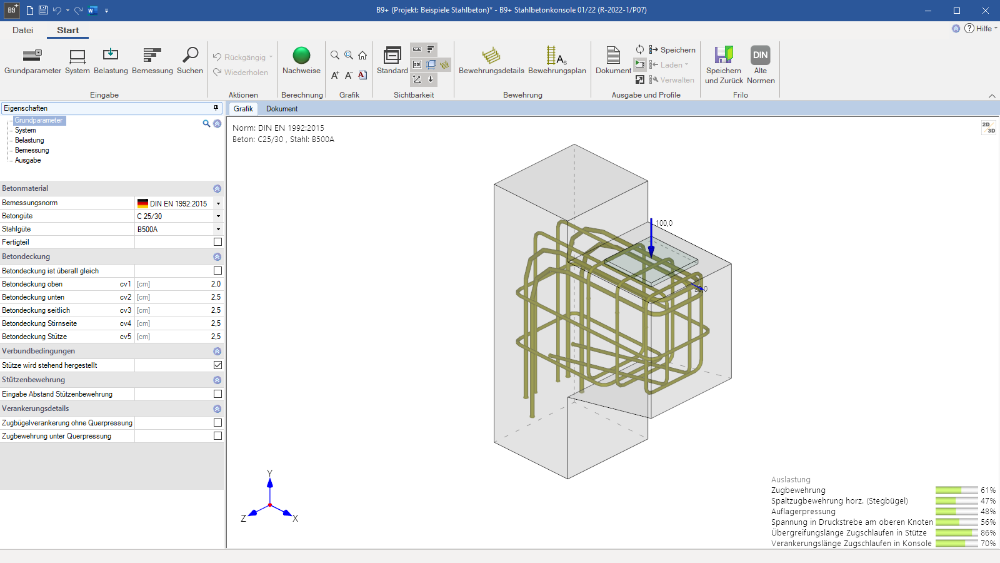The height and width of the screenshot is (563, 1000).
Task: Switch to Dokument tab
Action: click(x=282, y=109)
